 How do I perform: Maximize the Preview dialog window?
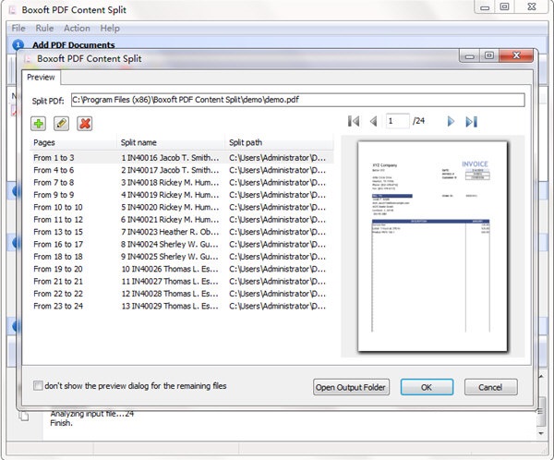489,55
